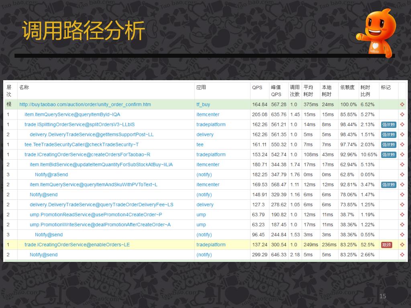This screenshot has width=411, height=308.
Task: Select the 375ms average time cell
Action: (311, 105)
